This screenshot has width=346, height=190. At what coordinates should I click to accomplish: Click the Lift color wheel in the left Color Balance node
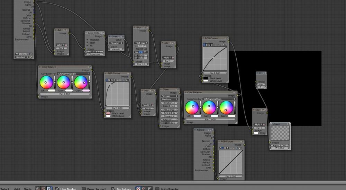pos(46,83)
